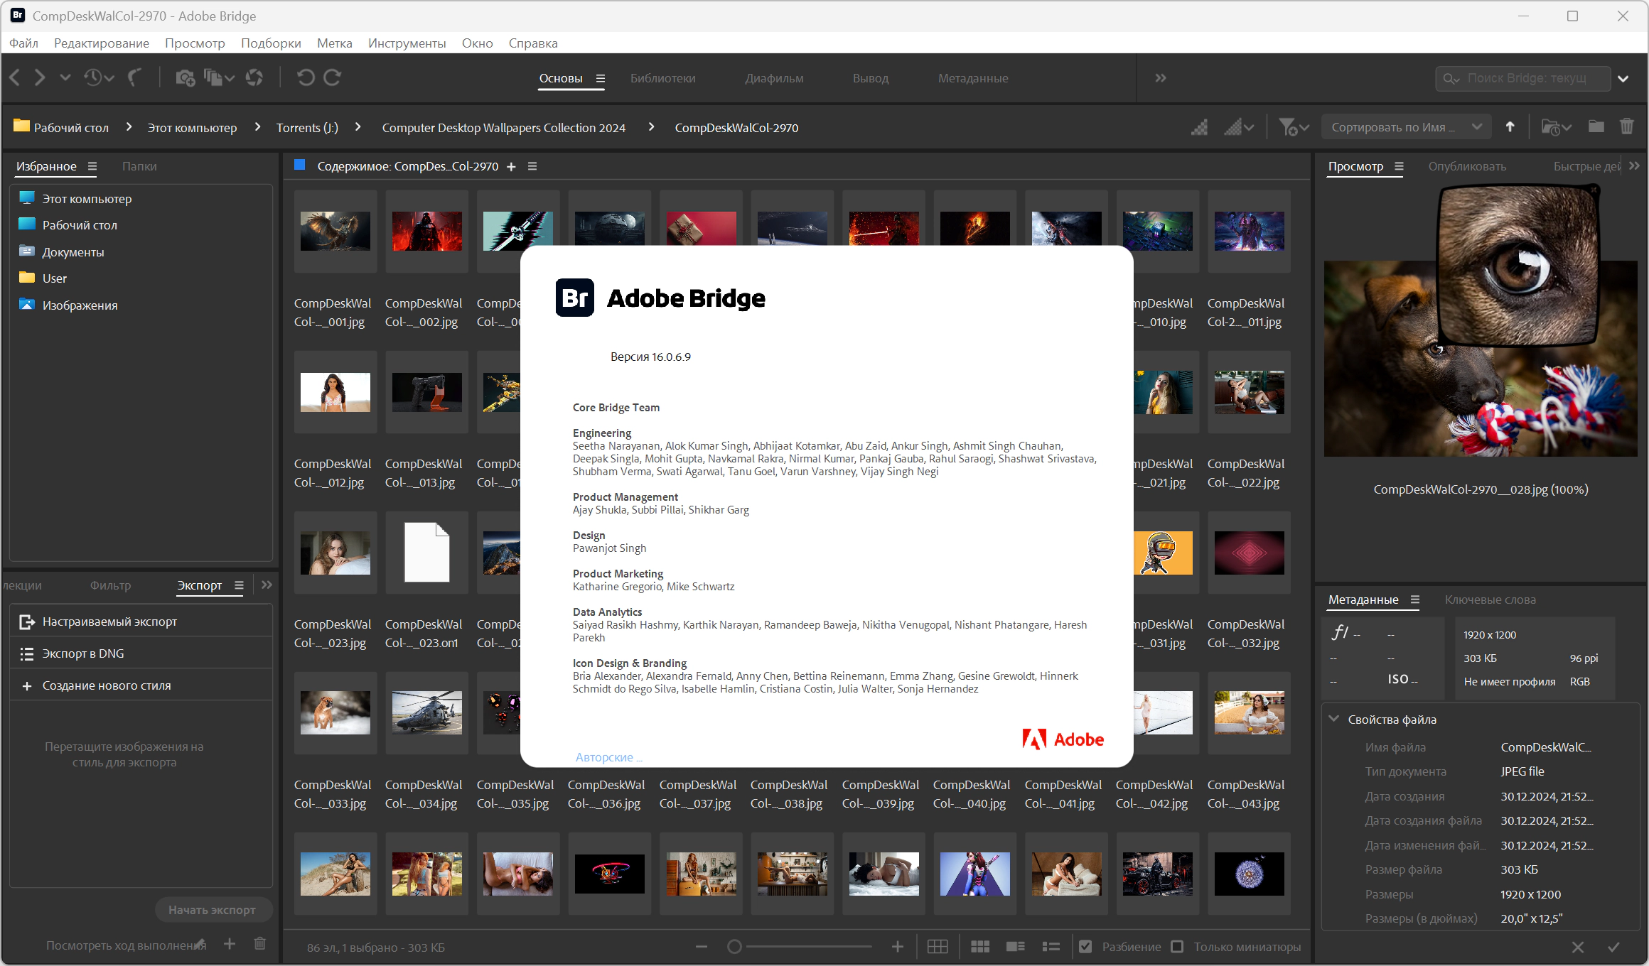
Task: Go forward with the right arrow button
Action: 40,77
